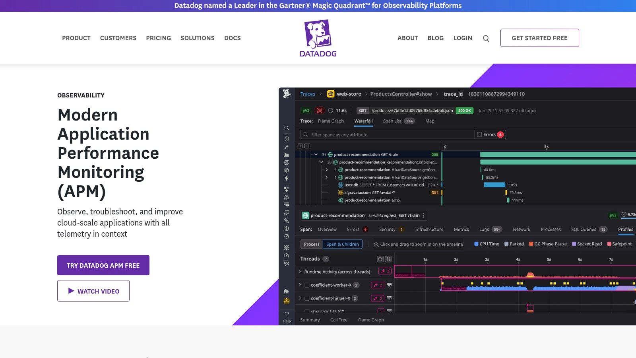Image resolution: width=636 pixels, height=358 pixels.
Task: Toggle the Errors checkbox
Action: pyautogui.click(x=479, y=134)
